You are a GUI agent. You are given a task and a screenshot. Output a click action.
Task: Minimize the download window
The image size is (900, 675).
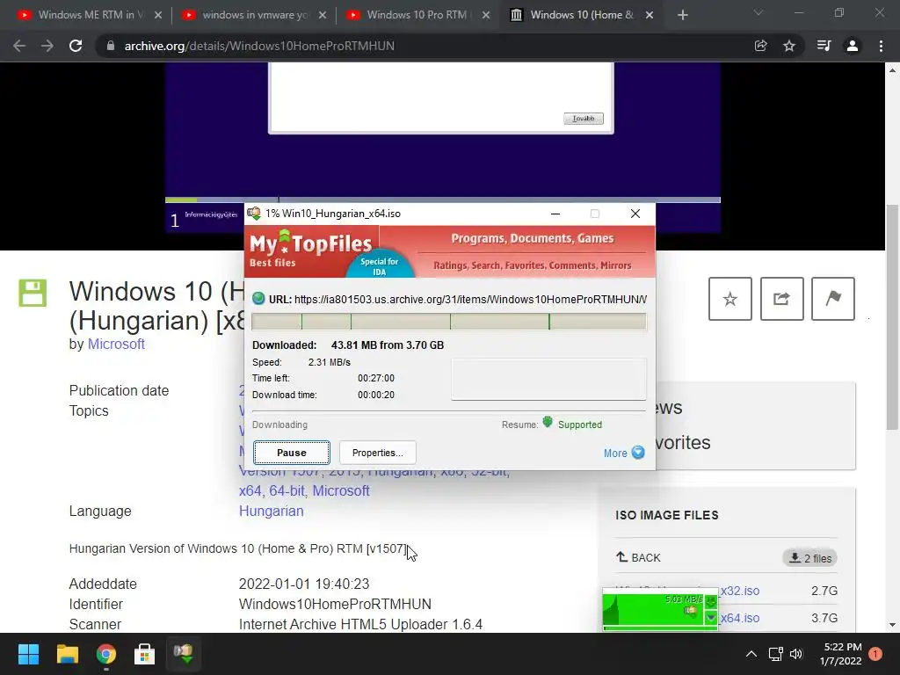click(555, 214)
